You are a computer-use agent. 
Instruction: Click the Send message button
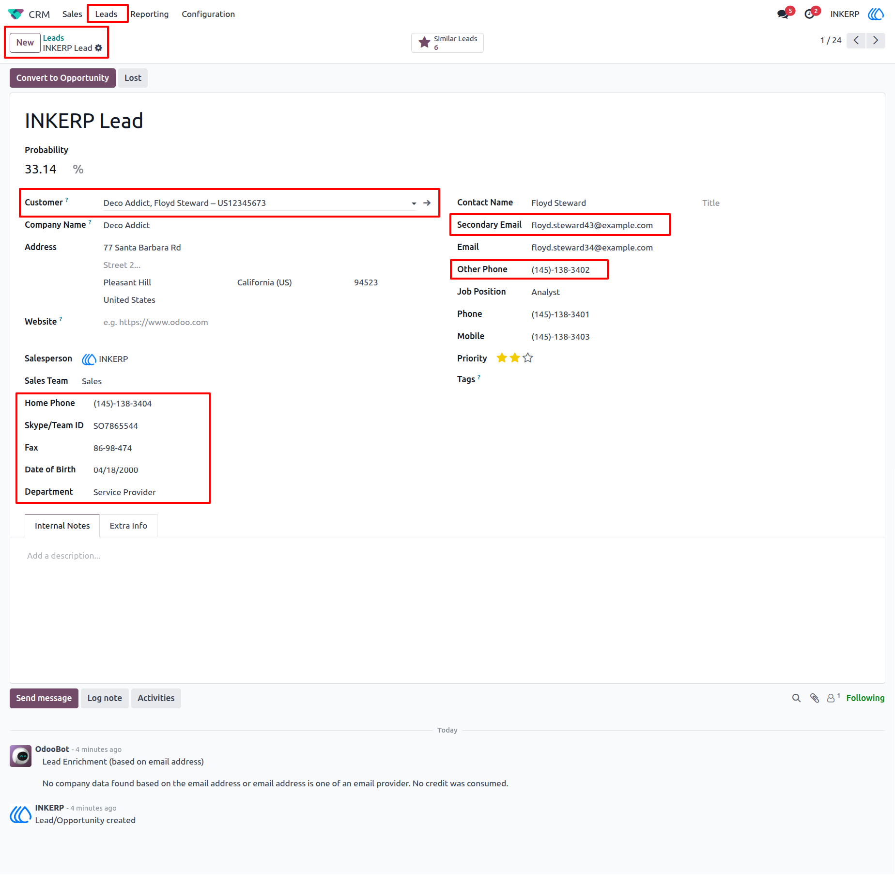[44, 698]
